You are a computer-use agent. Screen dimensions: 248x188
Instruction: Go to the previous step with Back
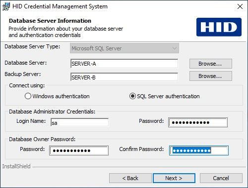[x=130, y=178]
